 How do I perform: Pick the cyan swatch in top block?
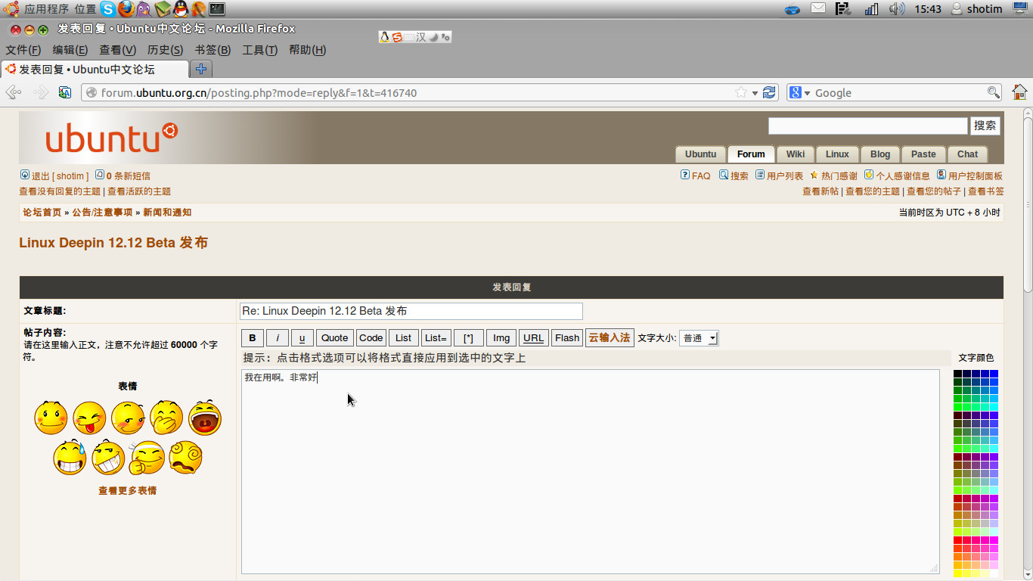994,406
